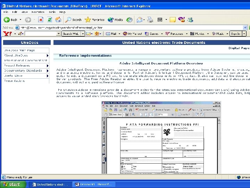This screenshot has height=188, width=250.
Task: Click the Yahoo! logo icon
Action: (7, 33)
